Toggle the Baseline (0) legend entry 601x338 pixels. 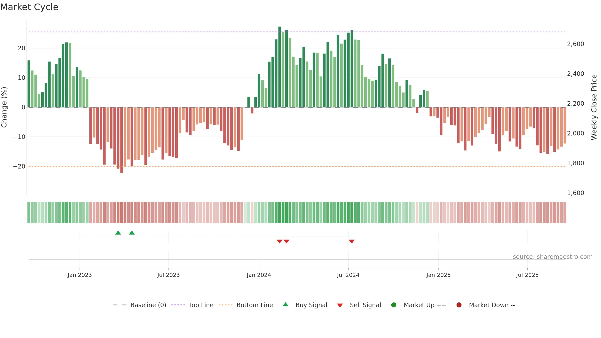coord(139,305)
